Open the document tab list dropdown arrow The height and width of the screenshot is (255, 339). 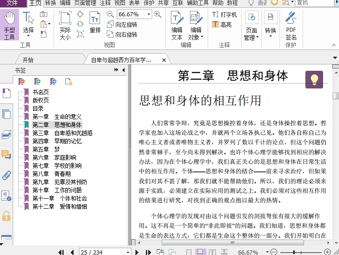tap(335, 58)
